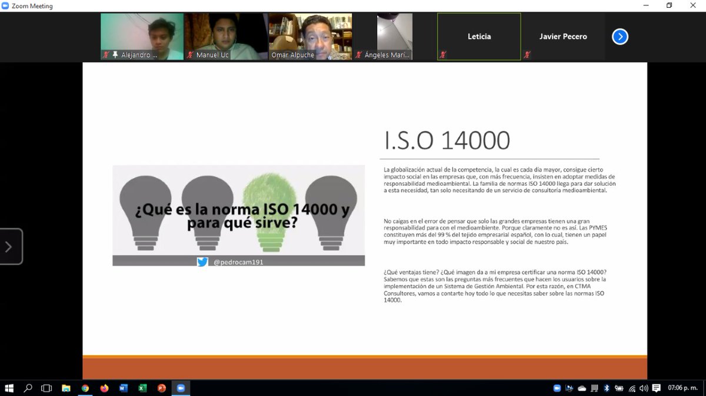Open Bluetooth settings from the tray
Screen dimensions: 706x396
607,388
